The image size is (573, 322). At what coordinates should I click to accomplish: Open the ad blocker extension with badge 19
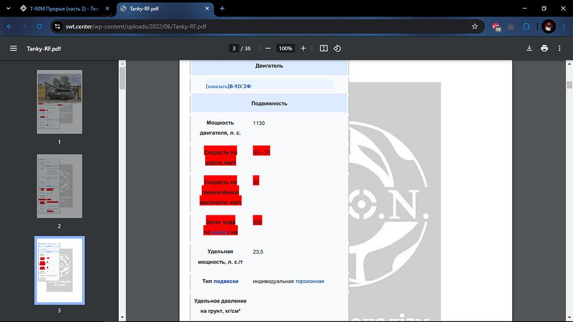pos(496,27)
